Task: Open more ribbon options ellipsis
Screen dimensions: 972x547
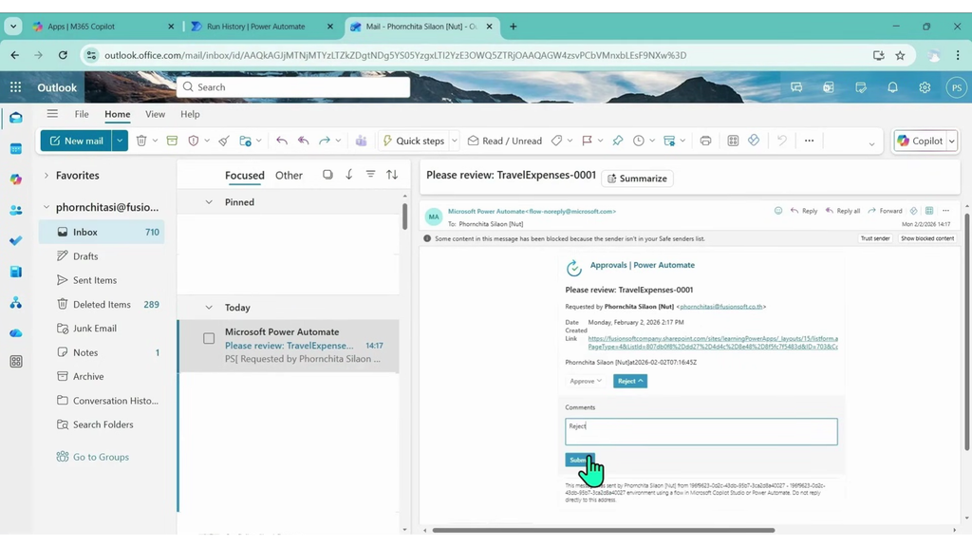Action: [809, 141]
